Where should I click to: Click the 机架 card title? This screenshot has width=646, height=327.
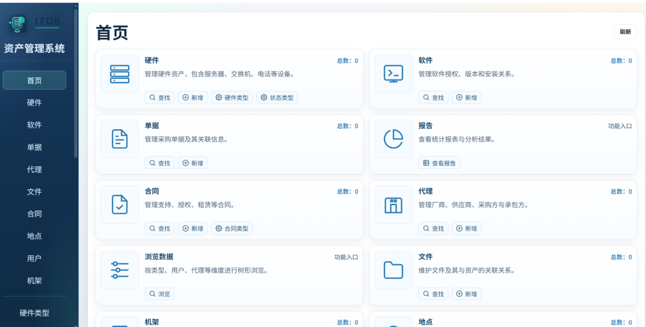pos(151,322)
